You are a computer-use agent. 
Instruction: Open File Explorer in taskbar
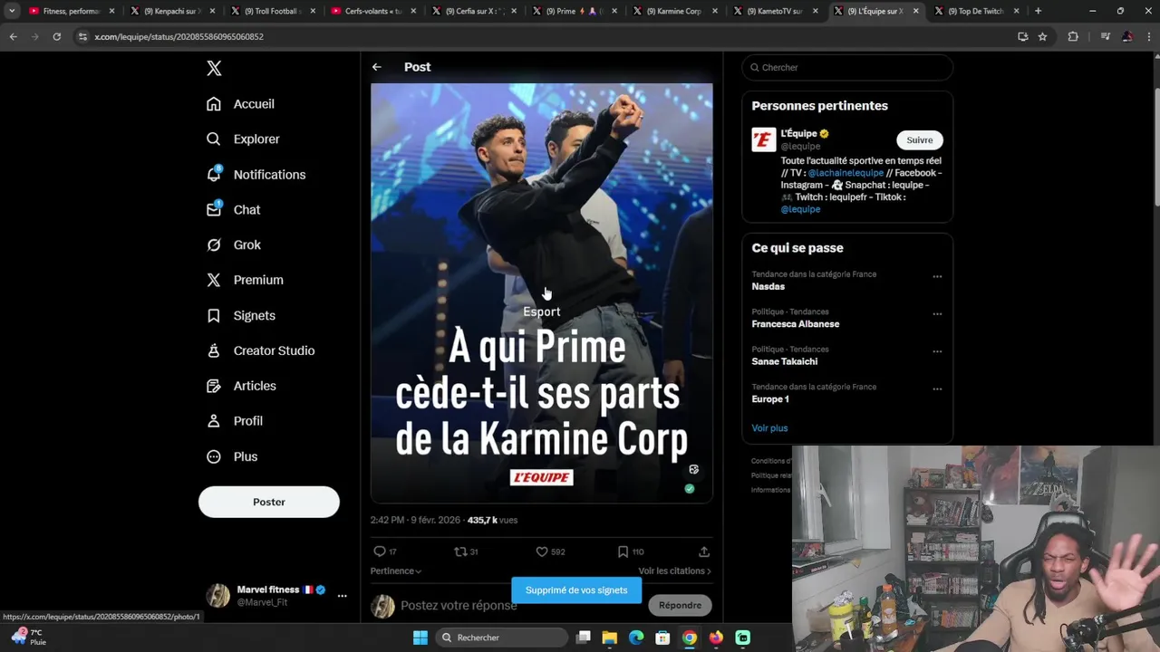click(610, 638)
